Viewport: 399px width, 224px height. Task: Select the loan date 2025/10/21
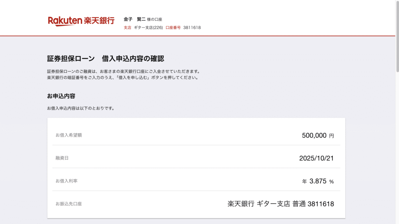coord(316,158)
